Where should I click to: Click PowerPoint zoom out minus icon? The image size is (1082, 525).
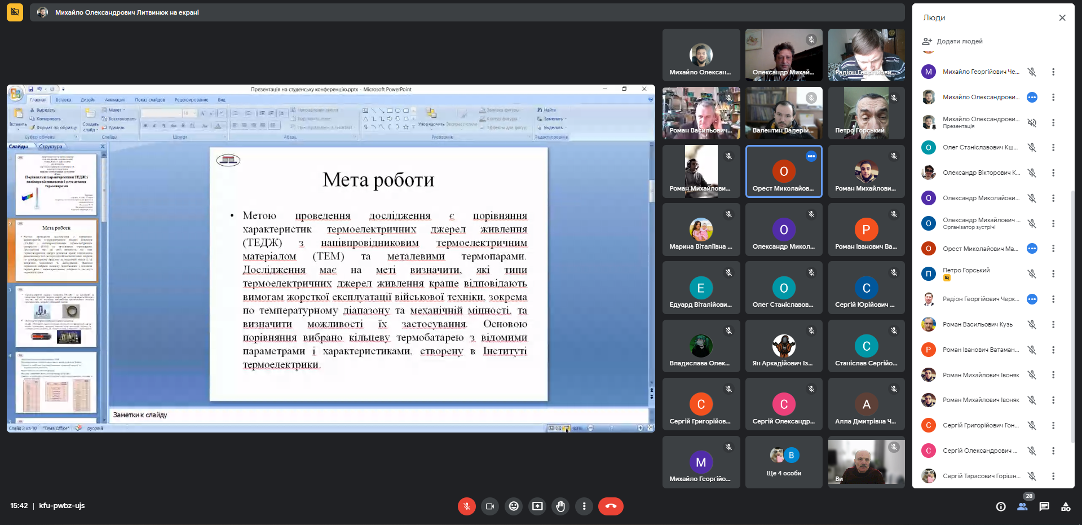click(x=590, y=428)
